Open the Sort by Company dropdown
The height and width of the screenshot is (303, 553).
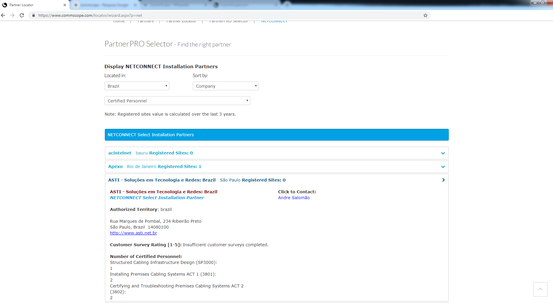226,86
